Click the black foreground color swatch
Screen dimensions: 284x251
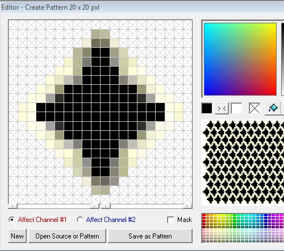click(x=207, y=108)
